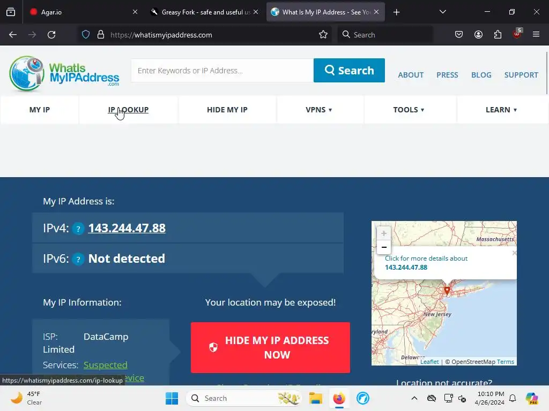The width and height of the screenshot is (549, 411).
Task: Open the tracking protection shield icon
Action: [x=86, y=35]
